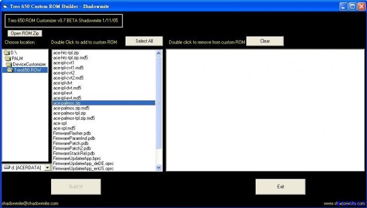Select ace-palmos.zip.md5 file
Screen dimensions: 367x208
[71, 108]
